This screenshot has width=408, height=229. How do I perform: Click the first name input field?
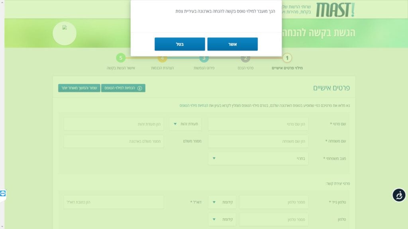(x=258, y=124)
